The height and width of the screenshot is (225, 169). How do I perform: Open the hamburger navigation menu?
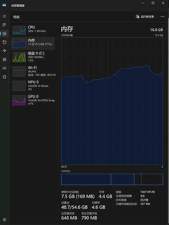point(5,16)
